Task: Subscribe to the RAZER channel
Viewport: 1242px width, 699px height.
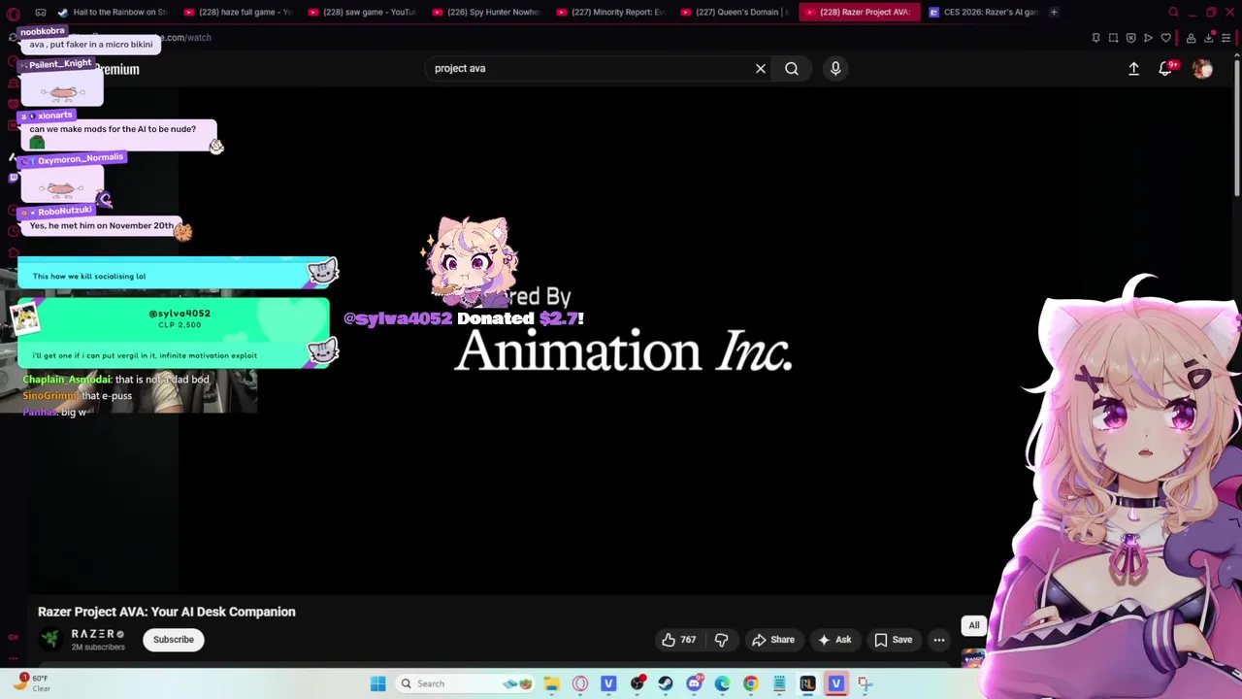Action: pyautogui.click(x=174, y=640)
